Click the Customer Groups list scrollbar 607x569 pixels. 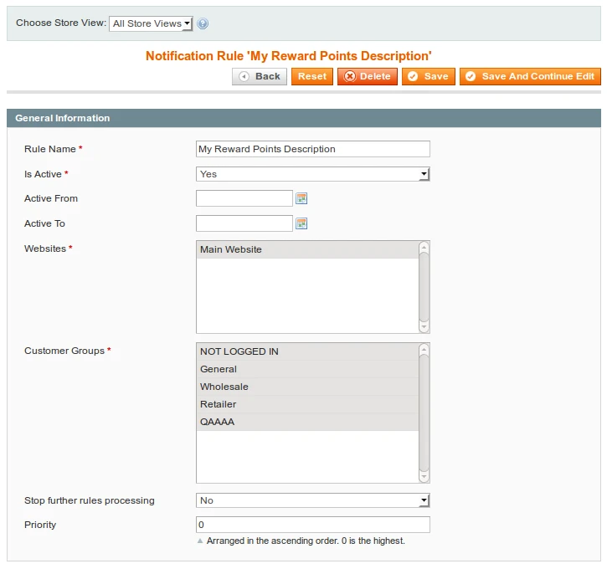[x=424, y=413]
